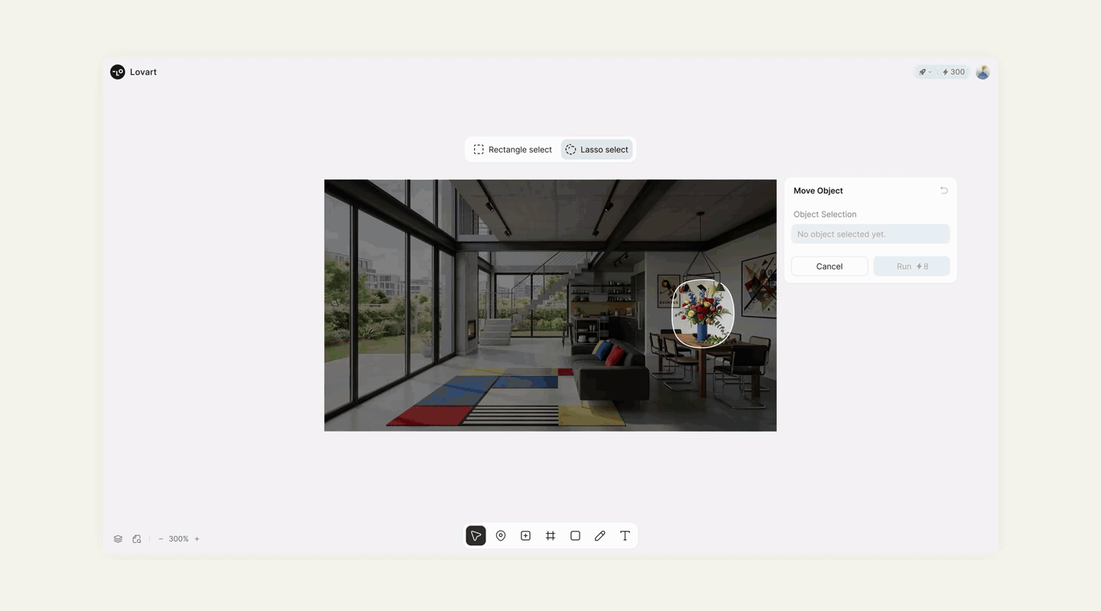Zoom in with the plus button
Image resolution: width=1101 pixels, height=611 pixels.
pos(196,539)
